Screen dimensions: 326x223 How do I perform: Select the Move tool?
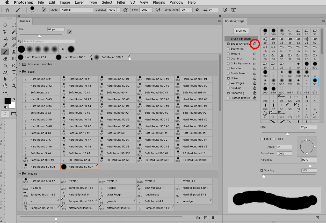pos(5,25)
